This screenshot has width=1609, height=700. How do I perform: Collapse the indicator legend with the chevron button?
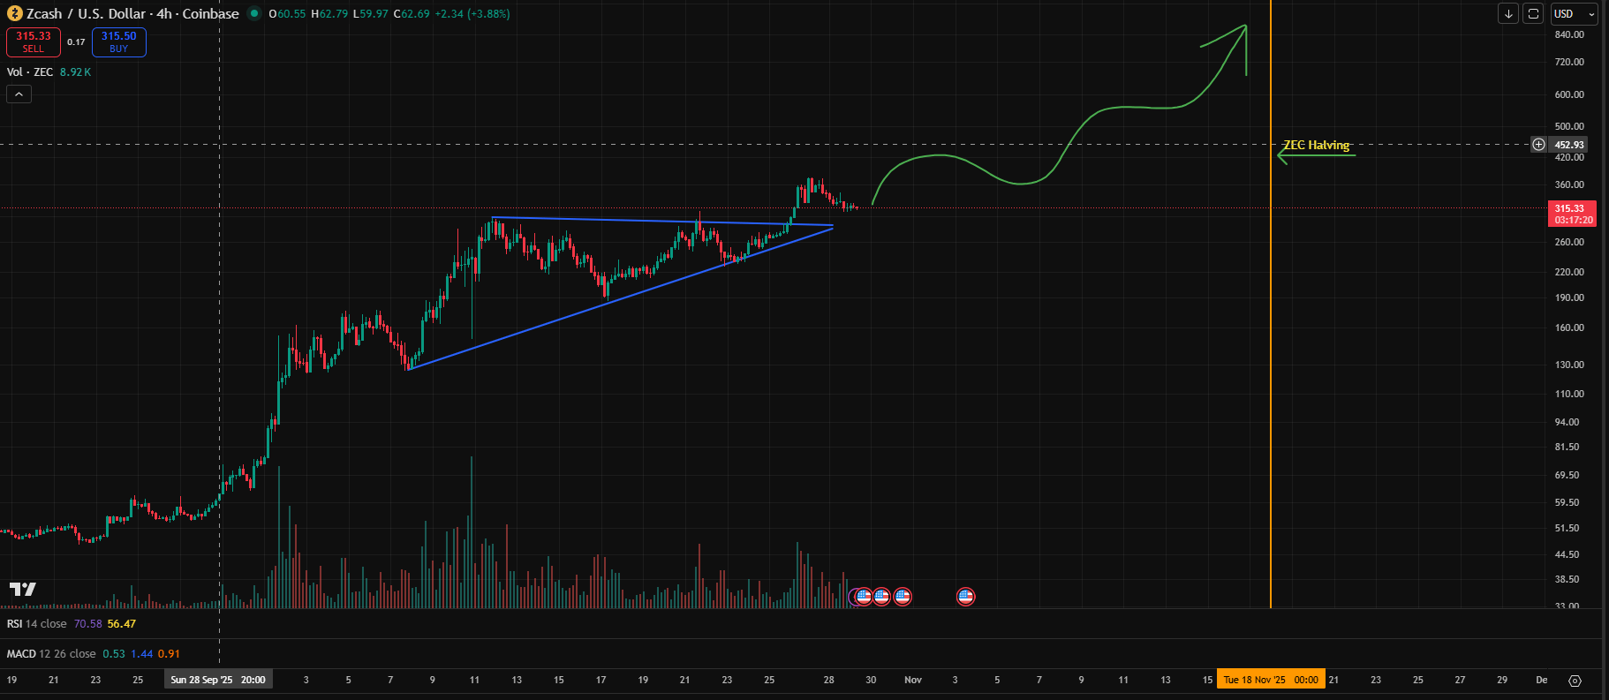(x=19, y=94)
